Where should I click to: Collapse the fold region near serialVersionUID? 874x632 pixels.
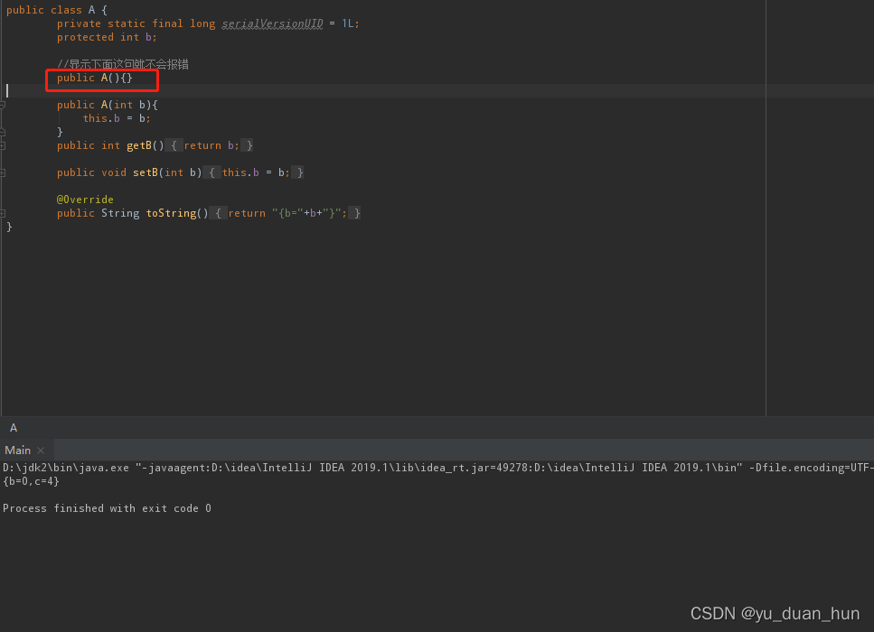[x=4, y=23]
